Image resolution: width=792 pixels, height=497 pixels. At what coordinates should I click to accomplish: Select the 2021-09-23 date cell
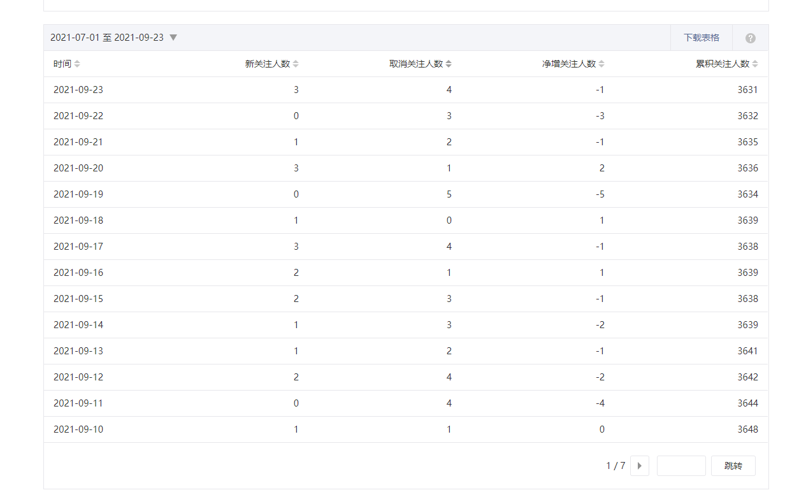coord(78,90)
